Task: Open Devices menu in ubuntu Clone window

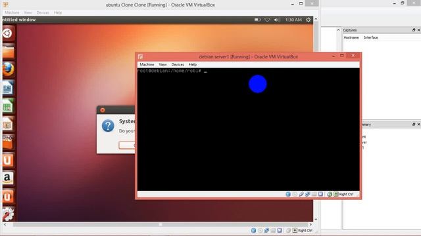Action: (43, 12)
